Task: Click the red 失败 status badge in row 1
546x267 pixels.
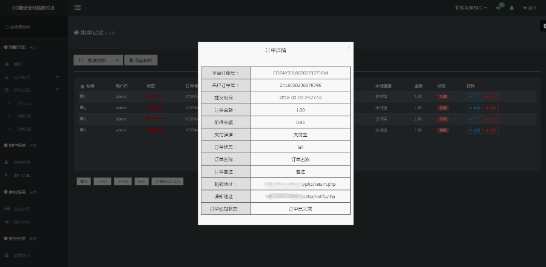Action: point(443,97)
